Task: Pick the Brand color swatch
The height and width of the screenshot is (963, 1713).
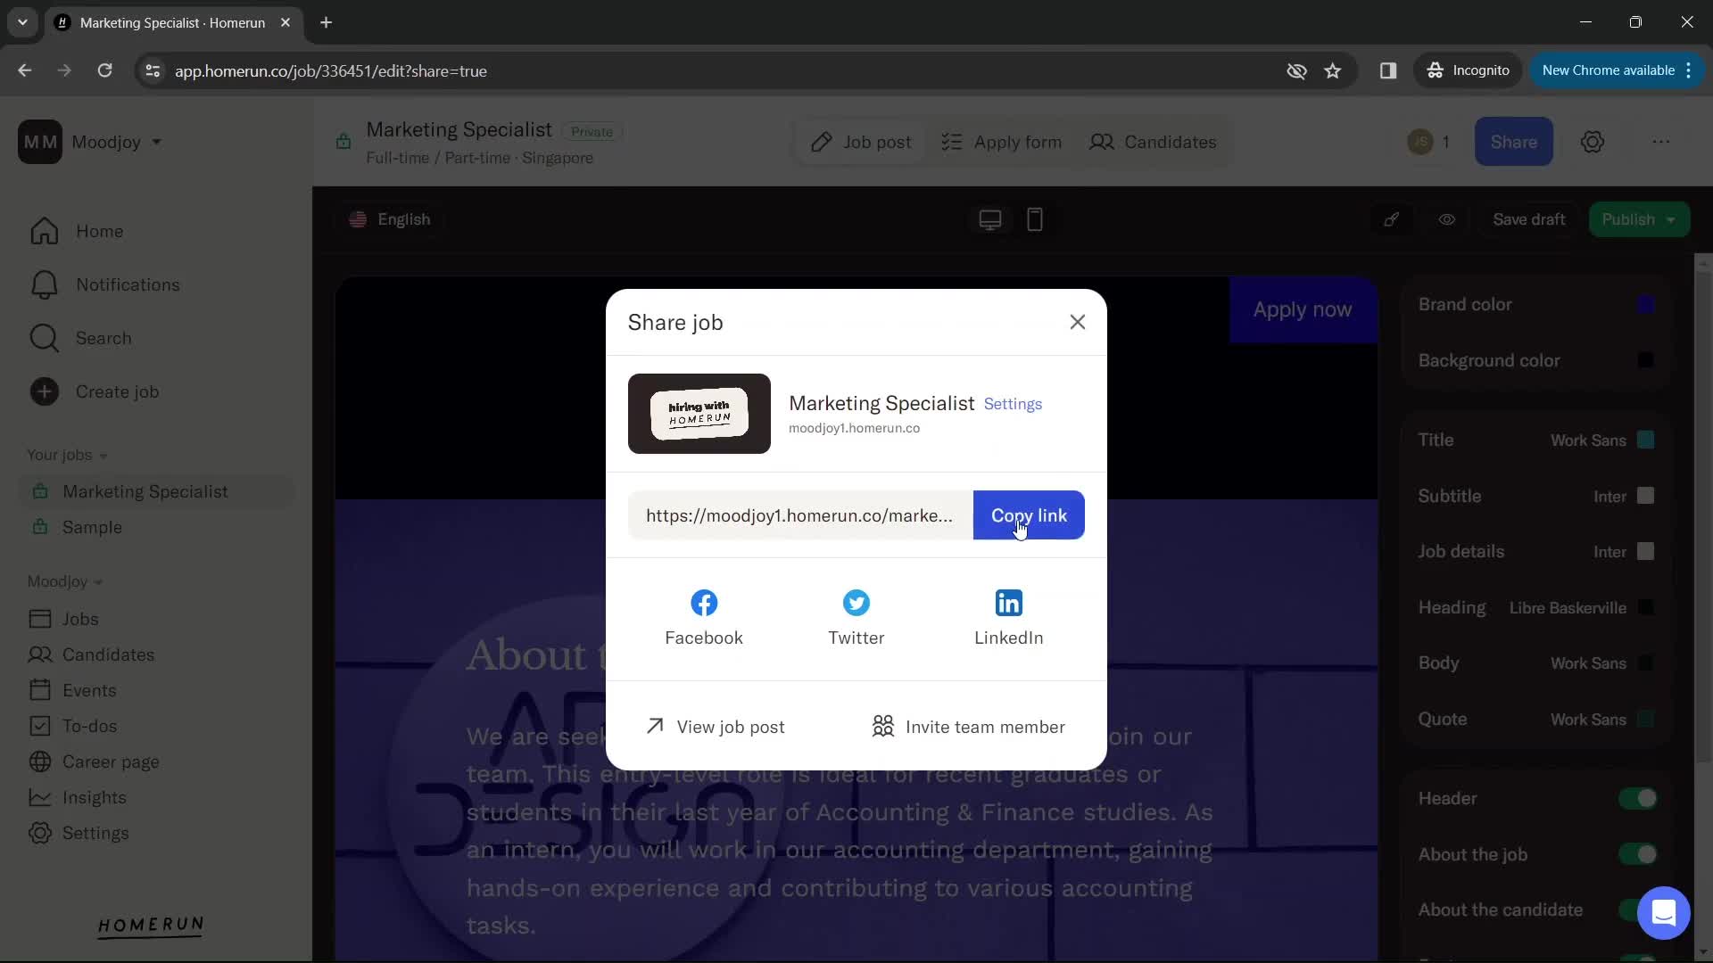Action: coord(1646,305)
